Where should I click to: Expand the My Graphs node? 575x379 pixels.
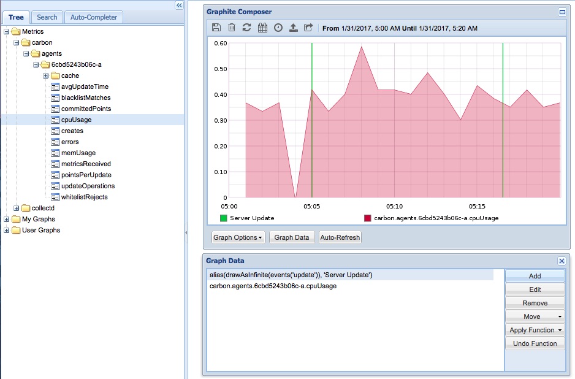tap(7, 219)
